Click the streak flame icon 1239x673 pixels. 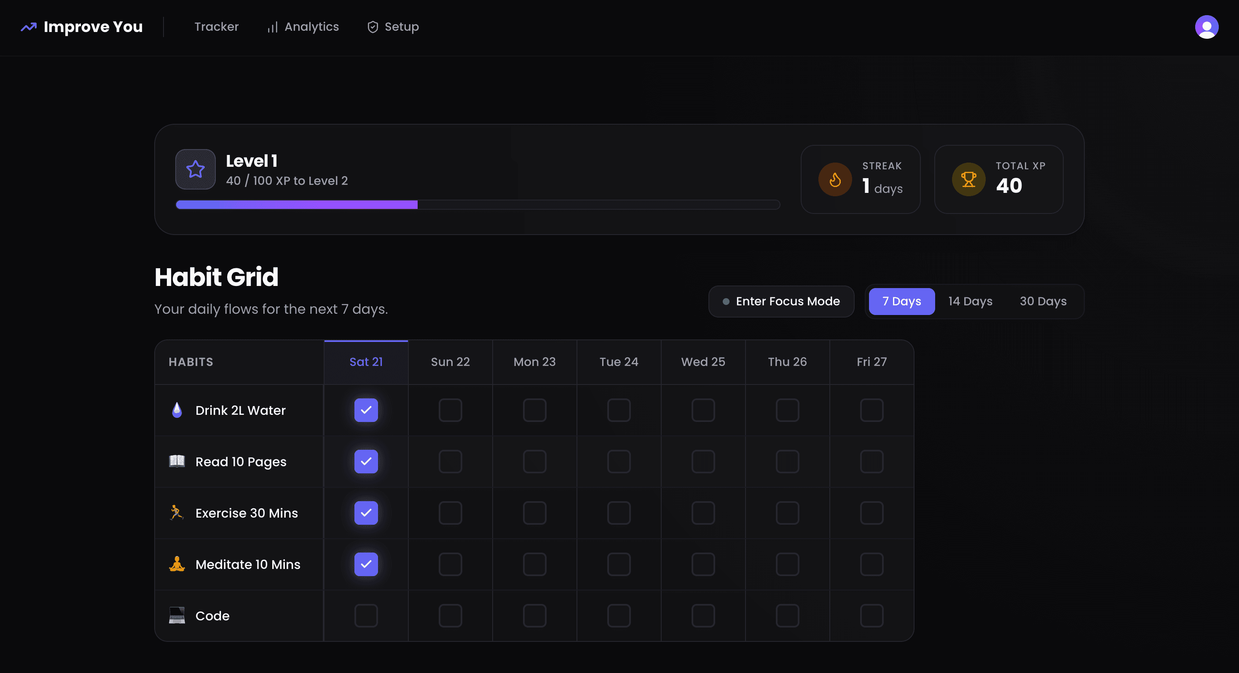(835, 179)
